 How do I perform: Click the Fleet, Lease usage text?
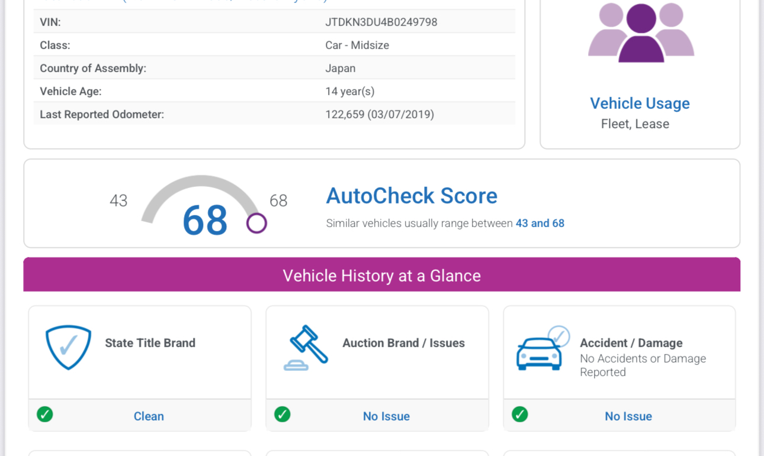coord(635,124)
